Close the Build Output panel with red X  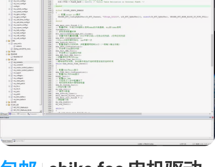click(x=213, y=118)
